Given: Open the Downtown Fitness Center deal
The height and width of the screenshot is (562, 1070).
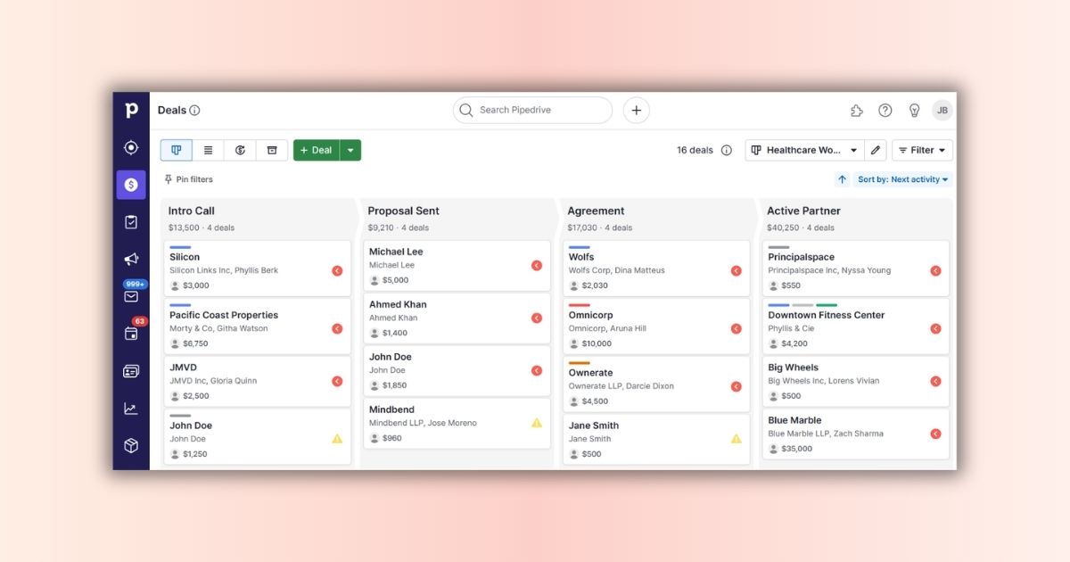Looking at the screenshot, I should point(856,326).
